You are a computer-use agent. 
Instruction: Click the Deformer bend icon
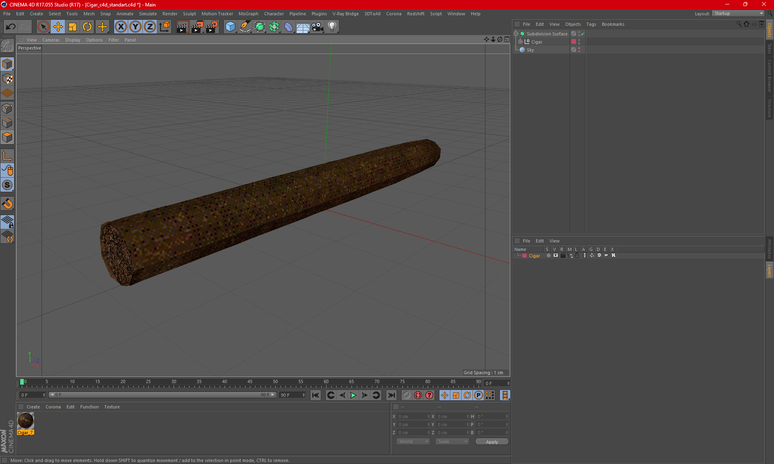click(289, 27)
